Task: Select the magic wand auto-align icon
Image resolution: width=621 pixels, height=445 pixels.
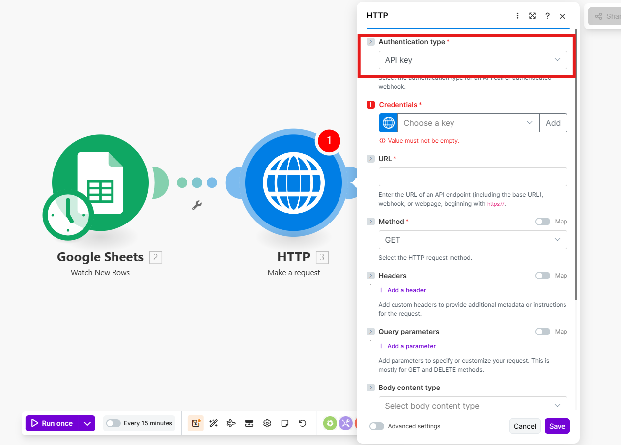Action: (213, 423)
